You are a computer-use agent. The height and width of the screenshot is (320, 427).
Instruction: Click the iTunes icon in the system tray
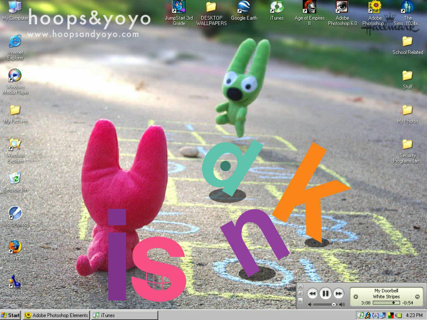pyautogui.click(x=360, y=315)
